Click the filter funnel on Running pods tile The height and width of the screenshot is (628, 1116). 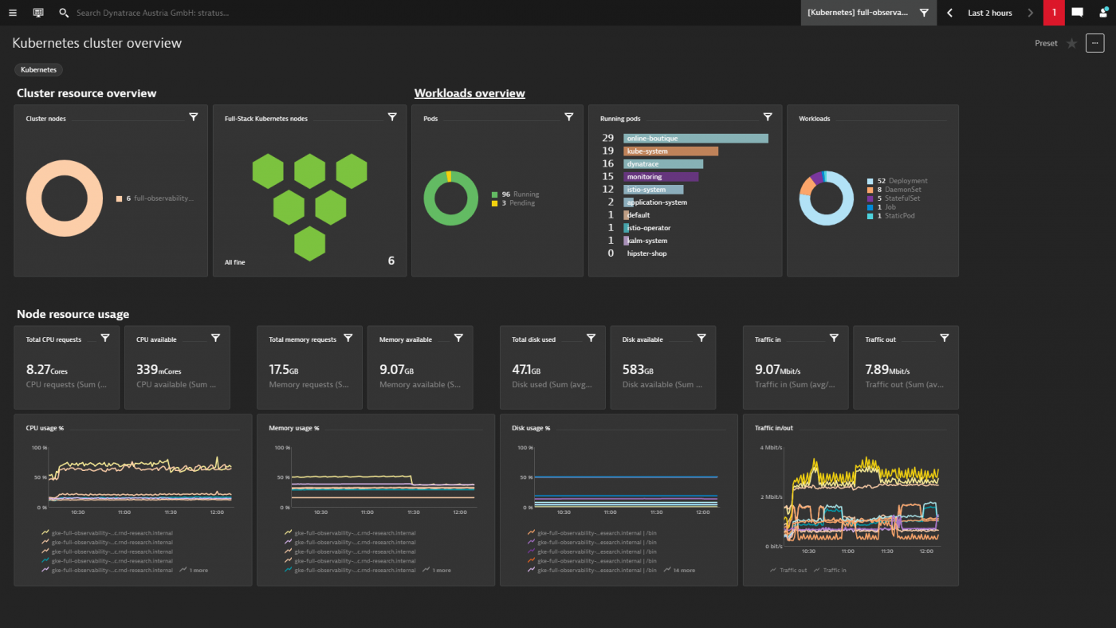pos(768,116)
